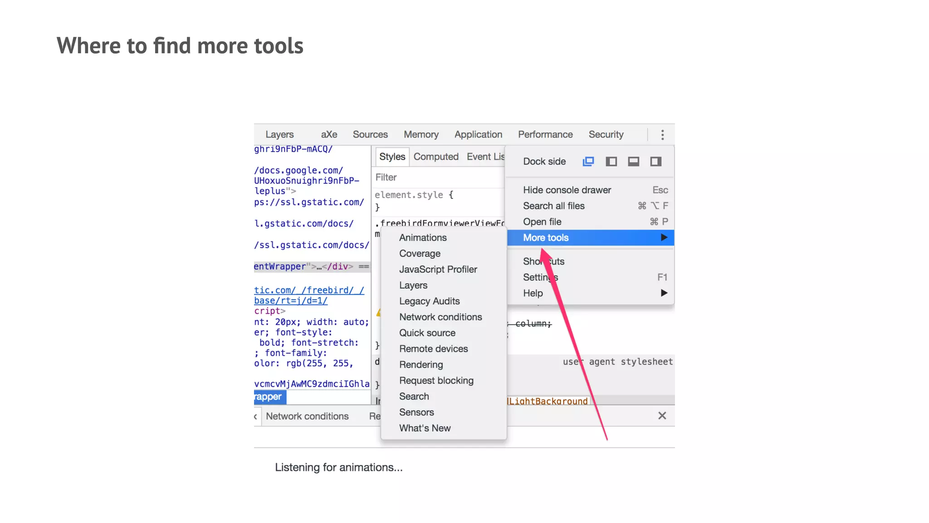Screen dimensions: 929x523
Task: Choose JavaScript Profiler in the submenu
Action: tap(444, 270)
